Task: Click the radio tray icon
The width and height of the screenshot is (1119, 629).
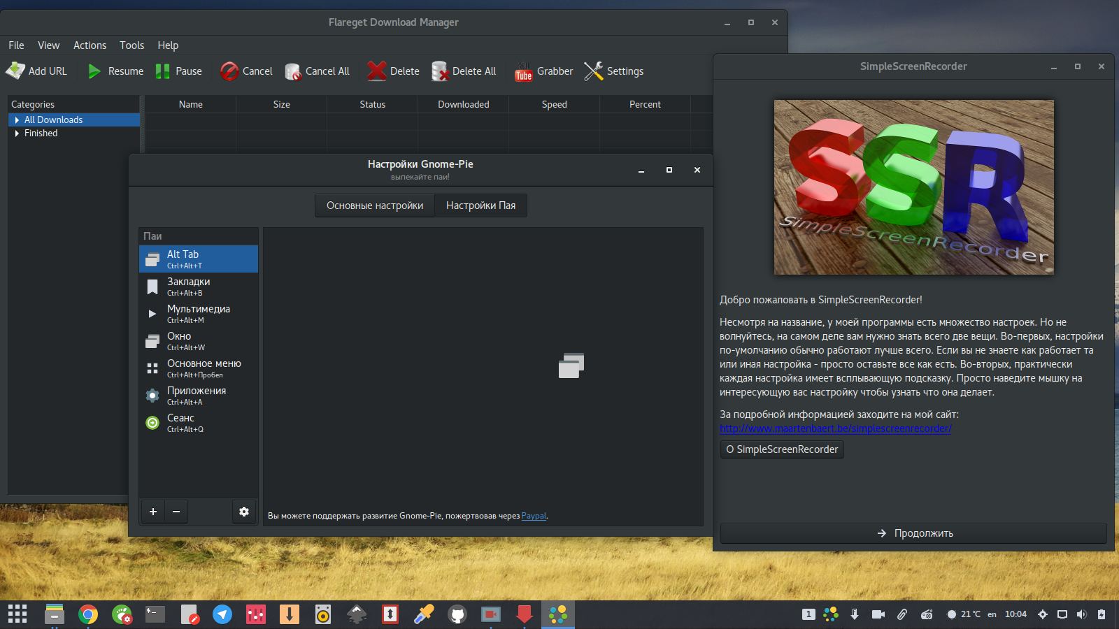Action: click(927, 614)
